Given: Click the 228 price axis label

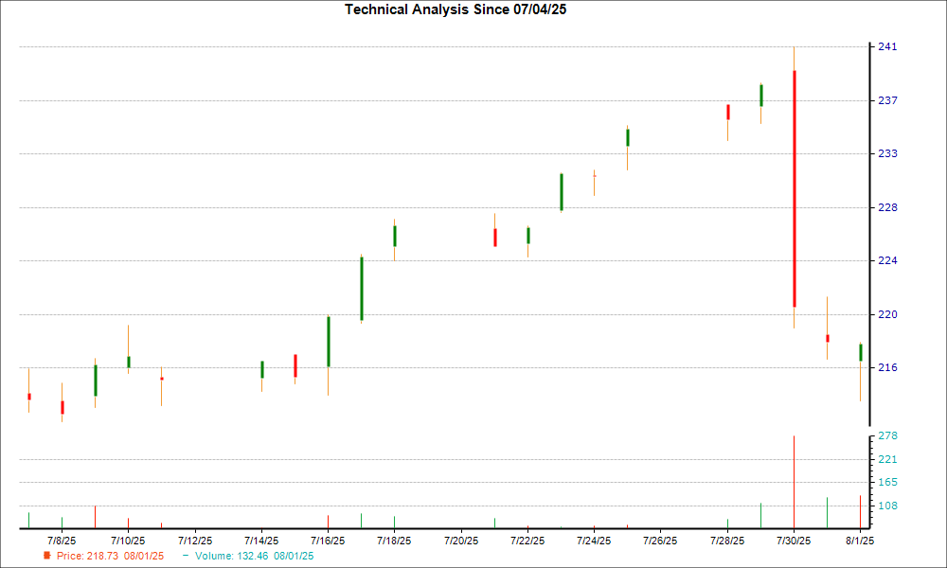Looking at the screenshot, I should click(887, 207).
